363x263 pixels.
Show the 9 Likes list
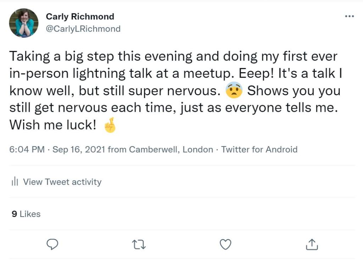pyautogui.click(x=26, y=214)
